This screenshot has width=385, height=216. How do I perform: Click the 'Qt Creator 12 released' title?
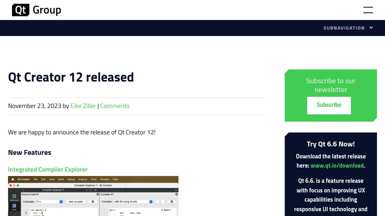pos(71,77)
